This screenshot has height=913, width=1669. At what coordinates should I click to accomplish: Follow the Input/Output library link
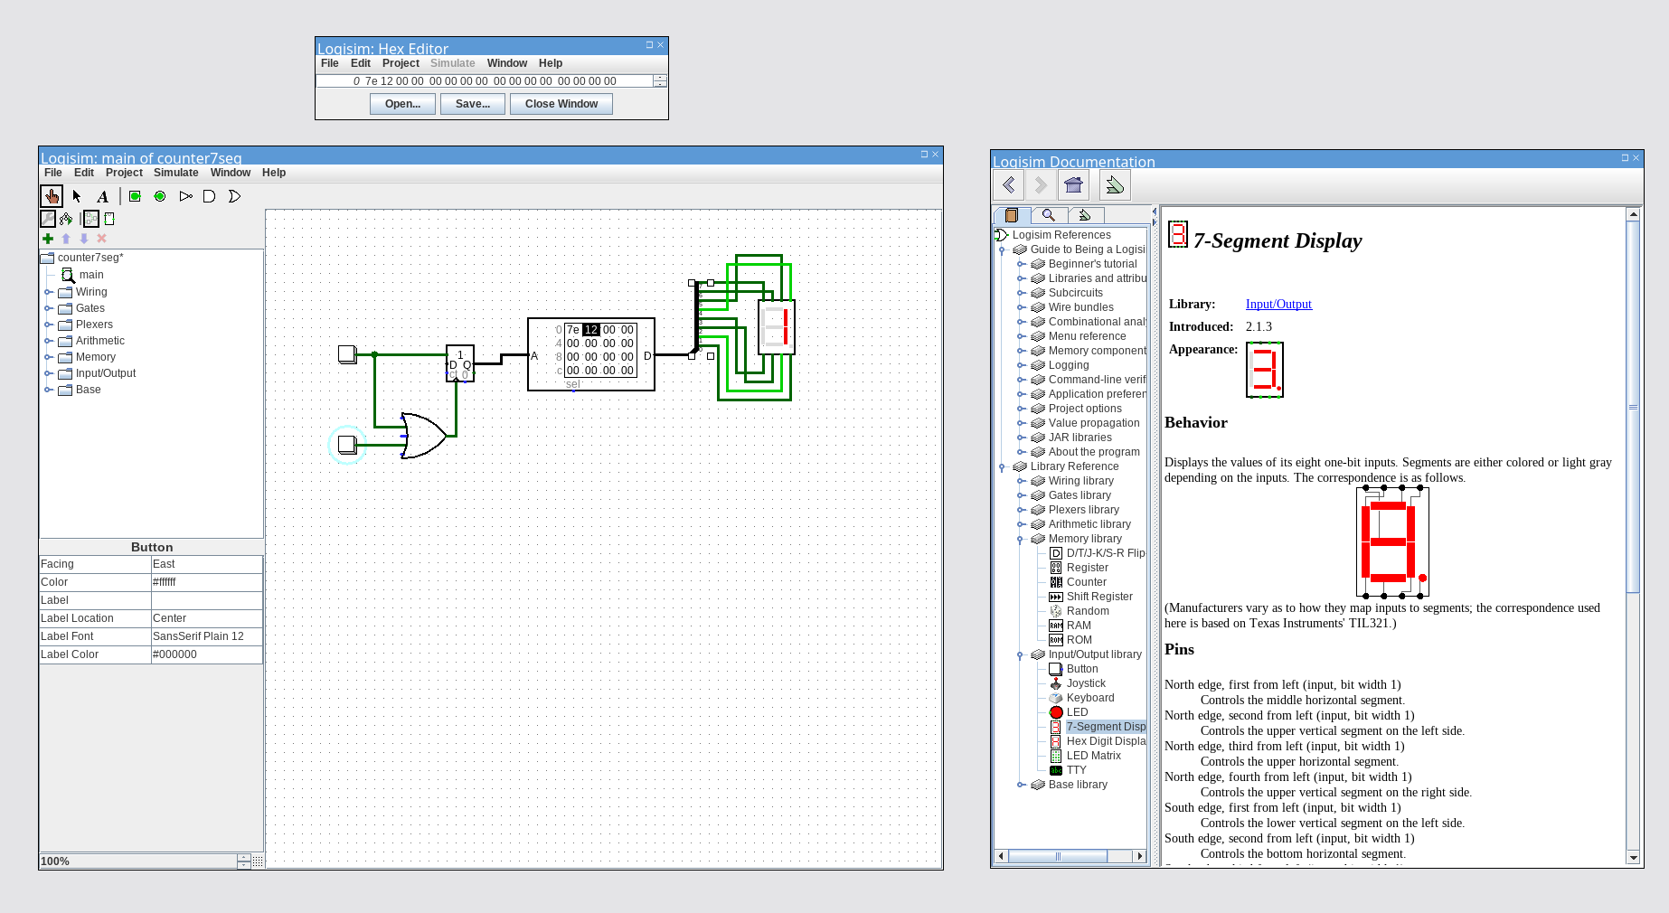click(x=1278, y=305)
